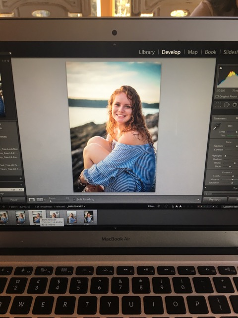Select the Before/After view icon

coord(40,200)
